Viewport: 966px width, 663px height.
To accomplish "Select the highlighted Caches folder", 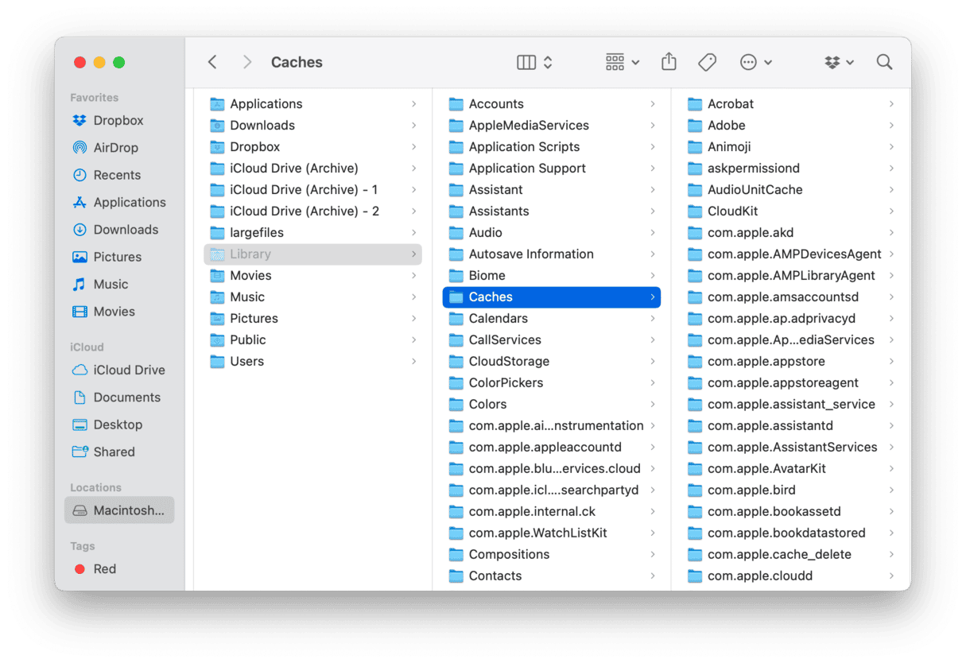I will pos(552,297).
